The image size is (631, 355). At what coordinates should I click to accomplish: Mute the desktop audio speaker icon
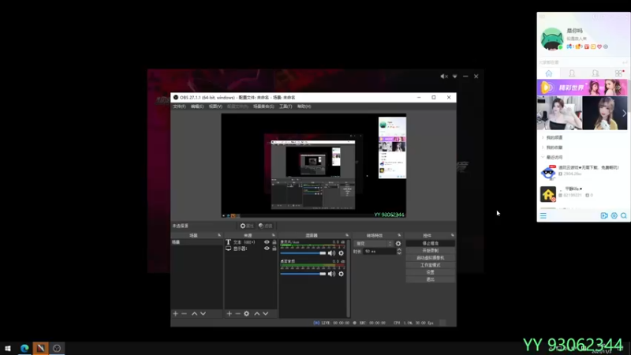(x=331, y=274)
